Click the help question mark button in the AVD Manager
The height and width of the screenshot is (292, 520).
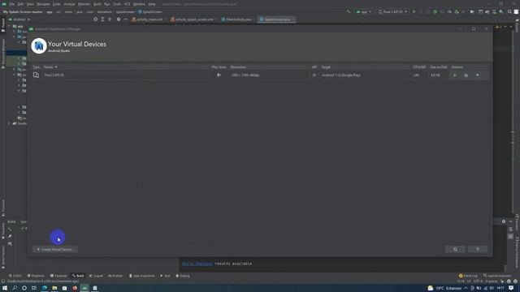point(478,249)
